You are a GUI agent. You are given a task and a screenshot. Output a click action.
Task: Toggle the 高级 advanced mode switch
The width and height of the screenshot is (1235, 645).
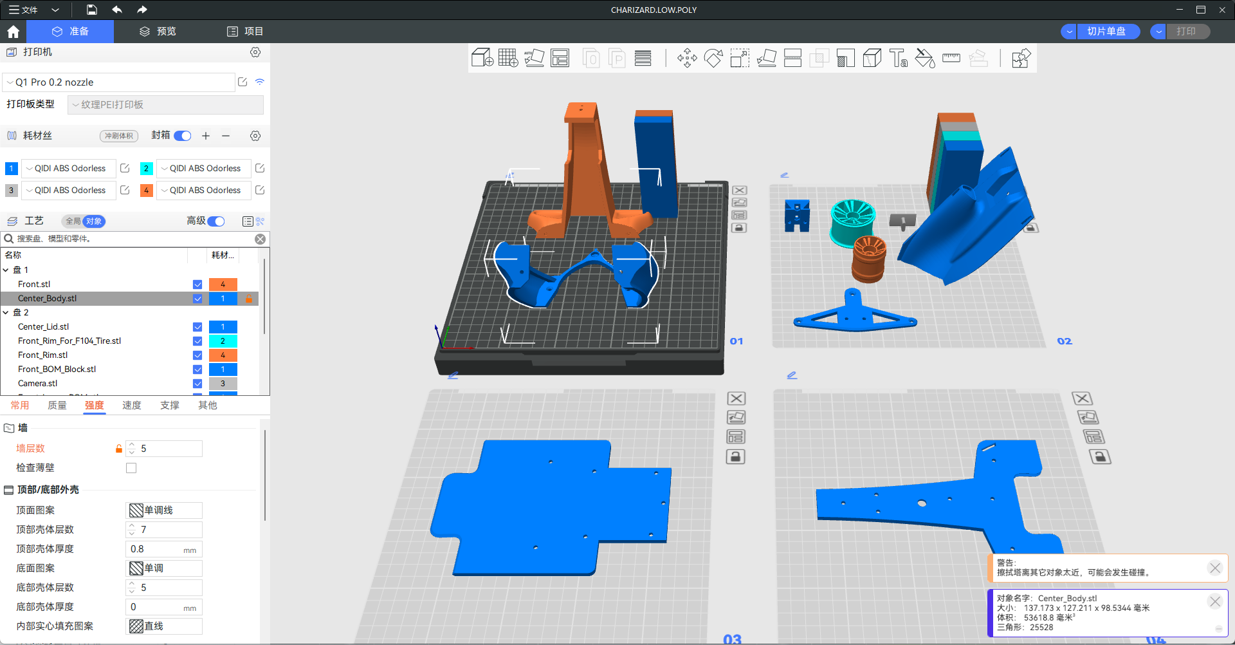point(216,221)
